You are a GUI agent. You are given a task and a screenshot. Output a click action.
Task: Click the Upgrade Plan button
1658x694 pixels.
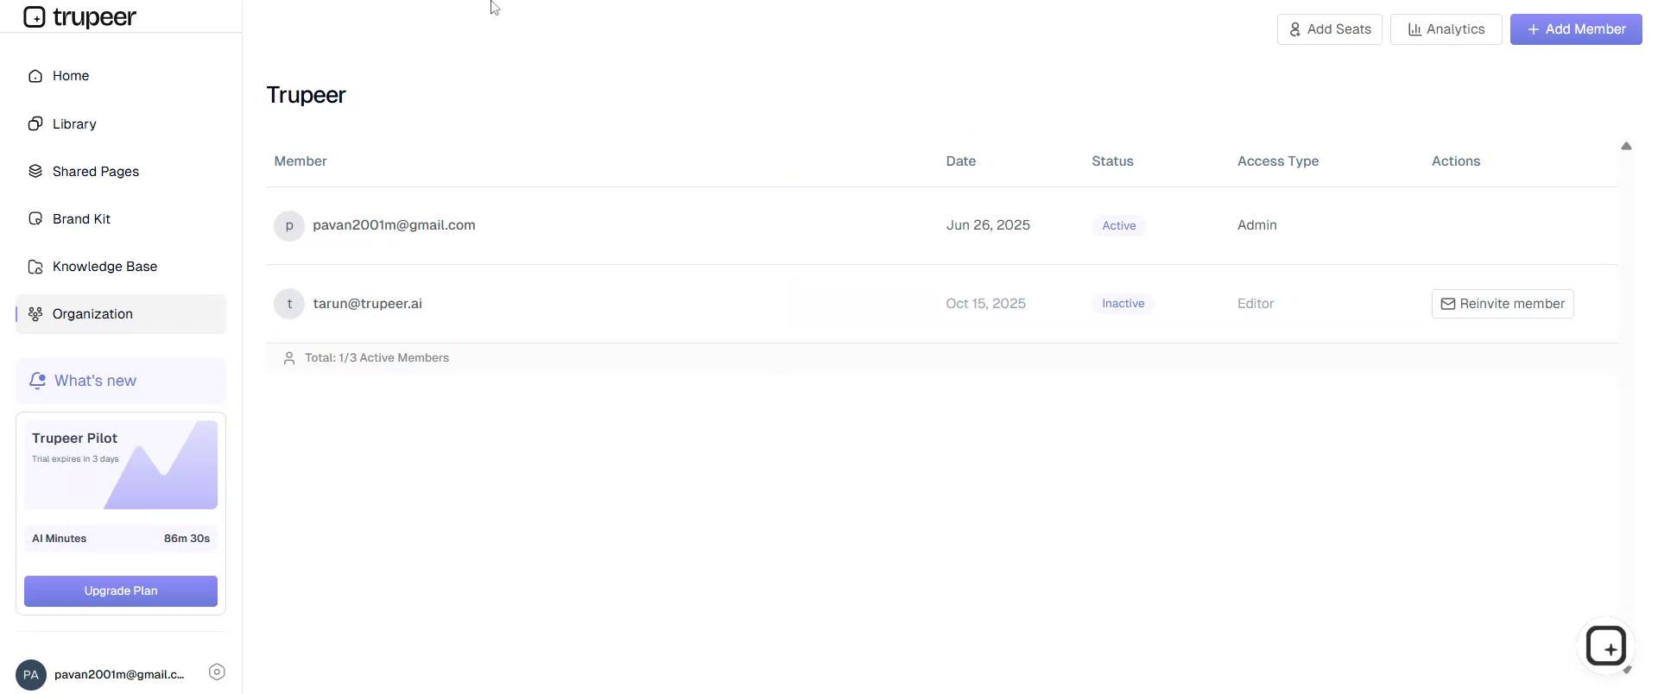tap(121, 591)
